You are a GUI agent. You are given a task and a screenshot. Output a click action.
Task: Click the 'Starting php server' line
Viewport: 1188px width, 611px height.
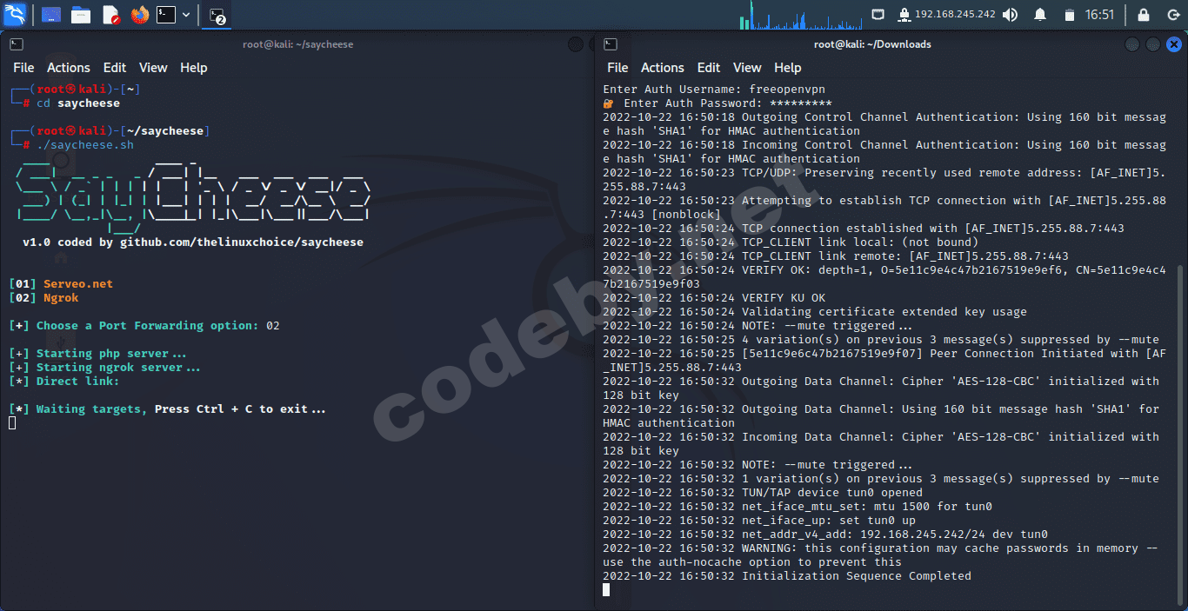[97, 353]
